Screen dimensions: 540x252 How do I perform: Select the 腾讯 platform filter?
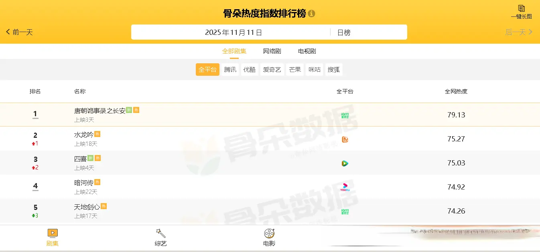click(230, 69)
